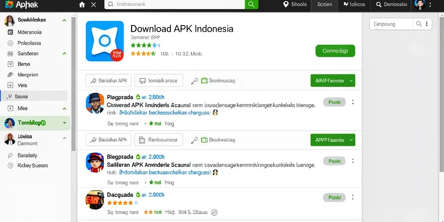Click the X icon beside home
The width and height of the screenshot is (444, 222).
[94, 4]
